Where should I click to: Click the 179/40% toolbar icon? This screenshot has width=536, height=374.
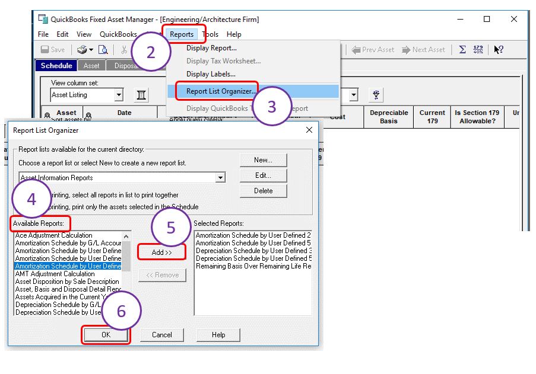pos(478,49)
